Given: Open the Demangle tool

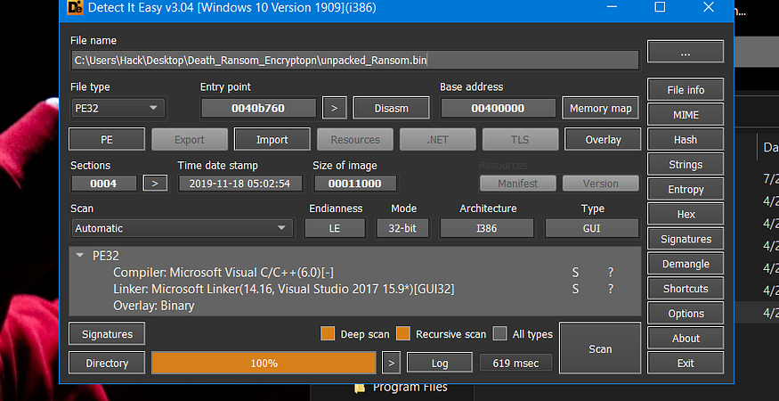Looking at the screenshot, I should tap(686, 264).
